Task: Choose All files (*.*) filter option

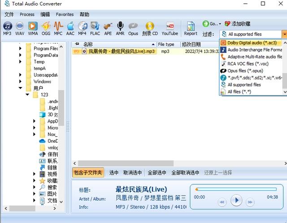Action: point(251,92)
